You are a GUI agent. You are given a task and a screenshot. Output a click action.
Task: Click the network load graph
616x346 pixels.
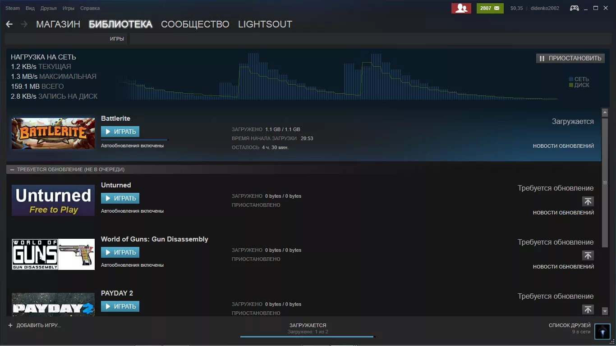click(338, 76)
